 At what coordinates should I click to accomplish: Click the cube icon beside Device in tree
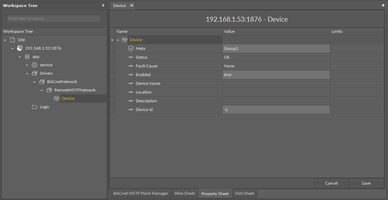[57, 98]
